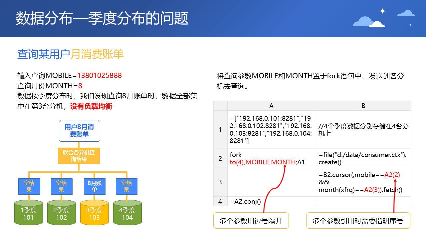Select the red phrase 没有负载均衡

pos(91,106)
